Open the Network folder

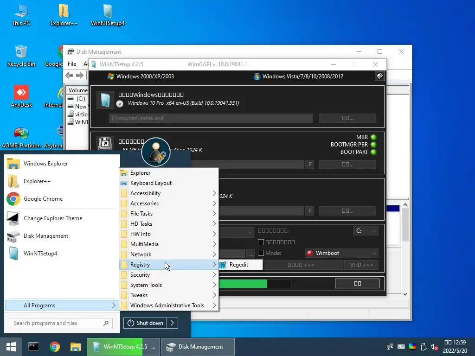[169, 254]
